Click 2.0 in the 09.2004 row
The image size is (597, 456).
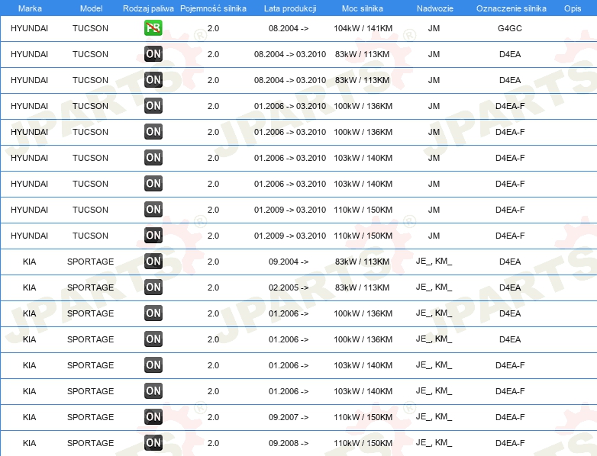pos(213,262)
